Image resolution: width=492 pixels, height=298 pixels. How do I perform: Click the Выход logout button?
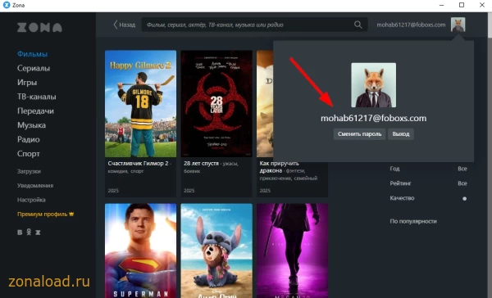(401, 134)
